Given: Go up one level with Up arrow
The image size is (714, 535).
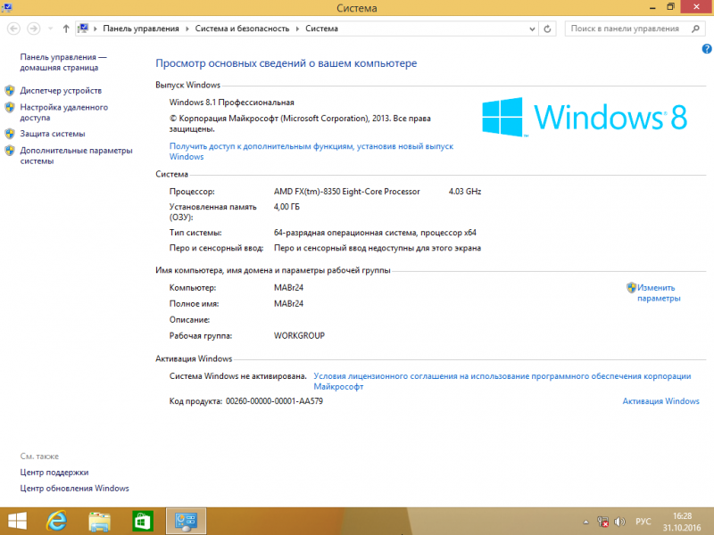Looking at the screenshot, I should pos(66,29).
